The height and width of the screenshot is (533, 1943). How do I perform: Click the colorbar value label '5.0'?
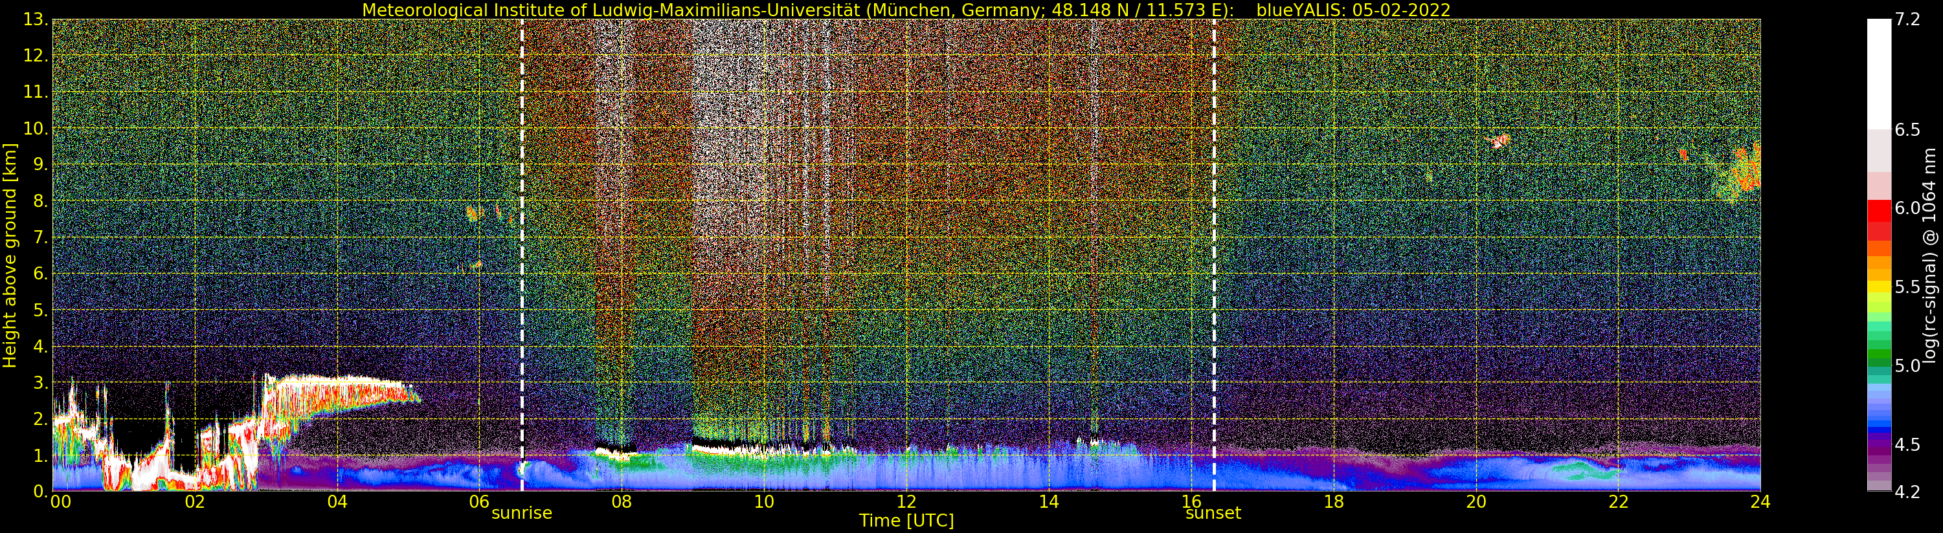pos(1907,365)
